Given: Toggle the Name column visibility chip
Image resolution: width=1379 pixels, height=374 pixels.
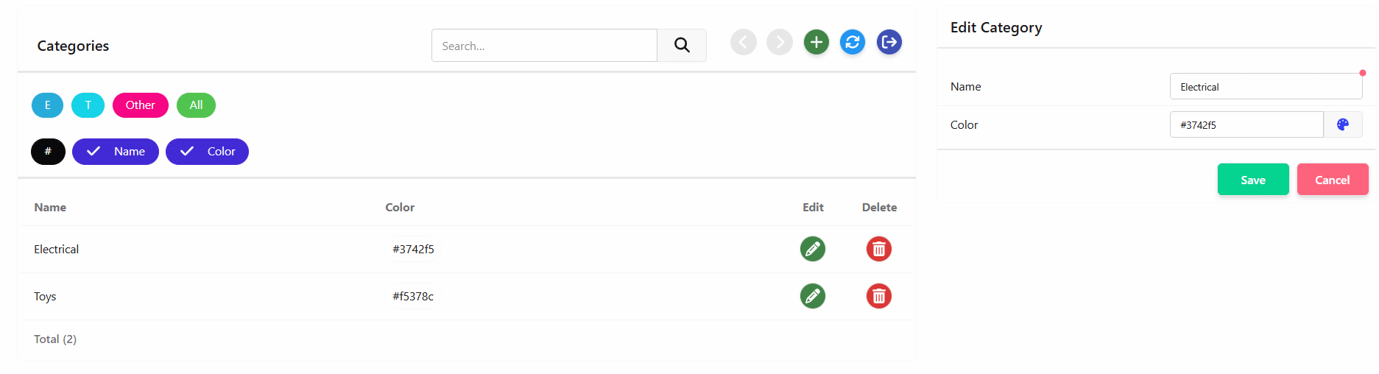Looking at the screenshot, I should tap(116, 152).
